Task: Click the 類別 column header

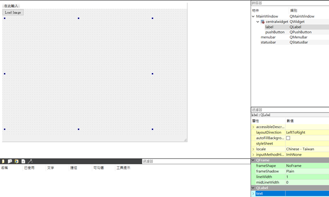Action: [294, 10]
